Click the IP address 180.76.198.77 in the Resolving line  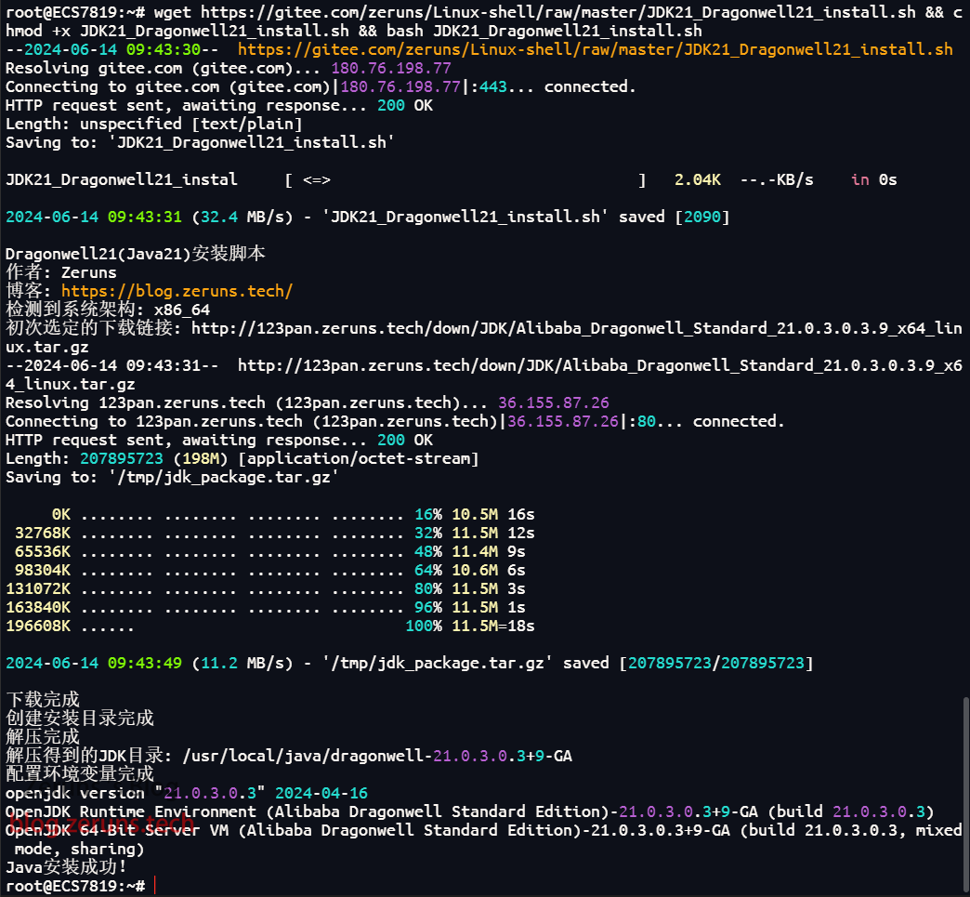pos(391,68)
